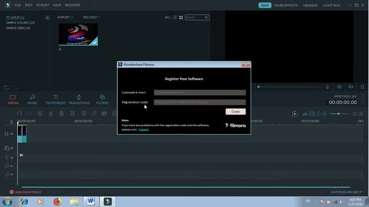Switch to the FILTERS tab
Viewport: 369px width, 207px height.
102,99
